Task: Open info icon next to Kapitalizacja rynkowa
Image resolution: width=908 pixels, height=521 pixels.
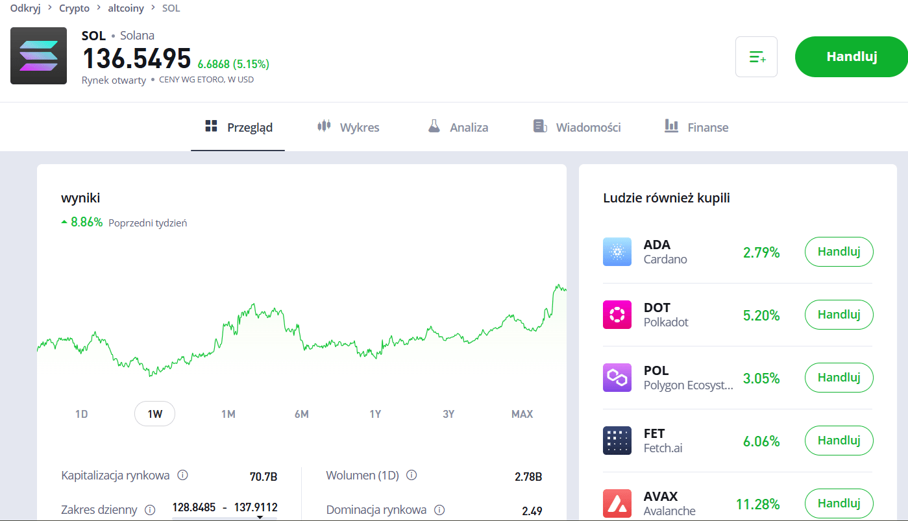Action: click(x=183, y=476)
